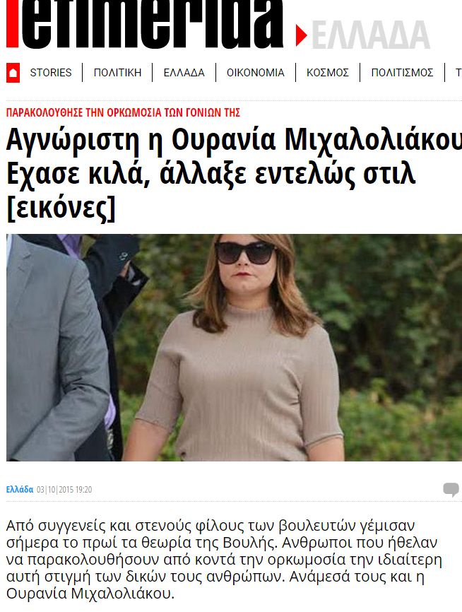Click the article date 03|10|2015 19:20
462x612 pixels.
coord(64,490)
